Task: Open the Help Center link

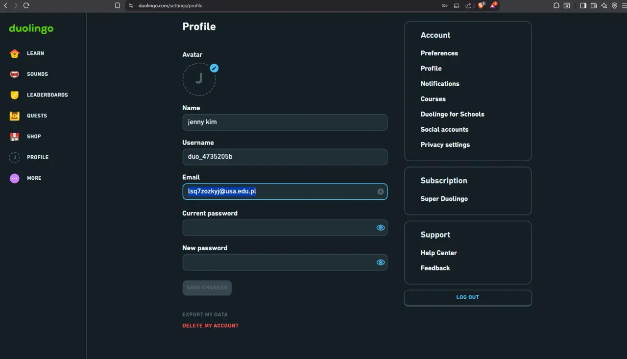Action: click(439, 253)
